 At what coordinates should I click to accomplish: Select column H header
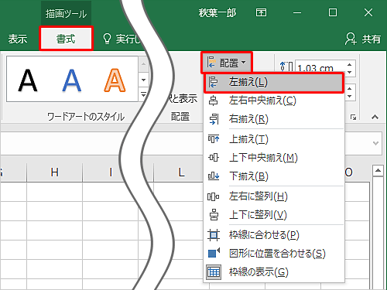[x=54, y=172]
